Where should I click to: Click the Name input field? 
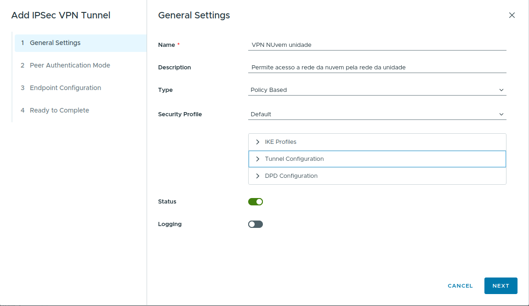tap(377, 45)
